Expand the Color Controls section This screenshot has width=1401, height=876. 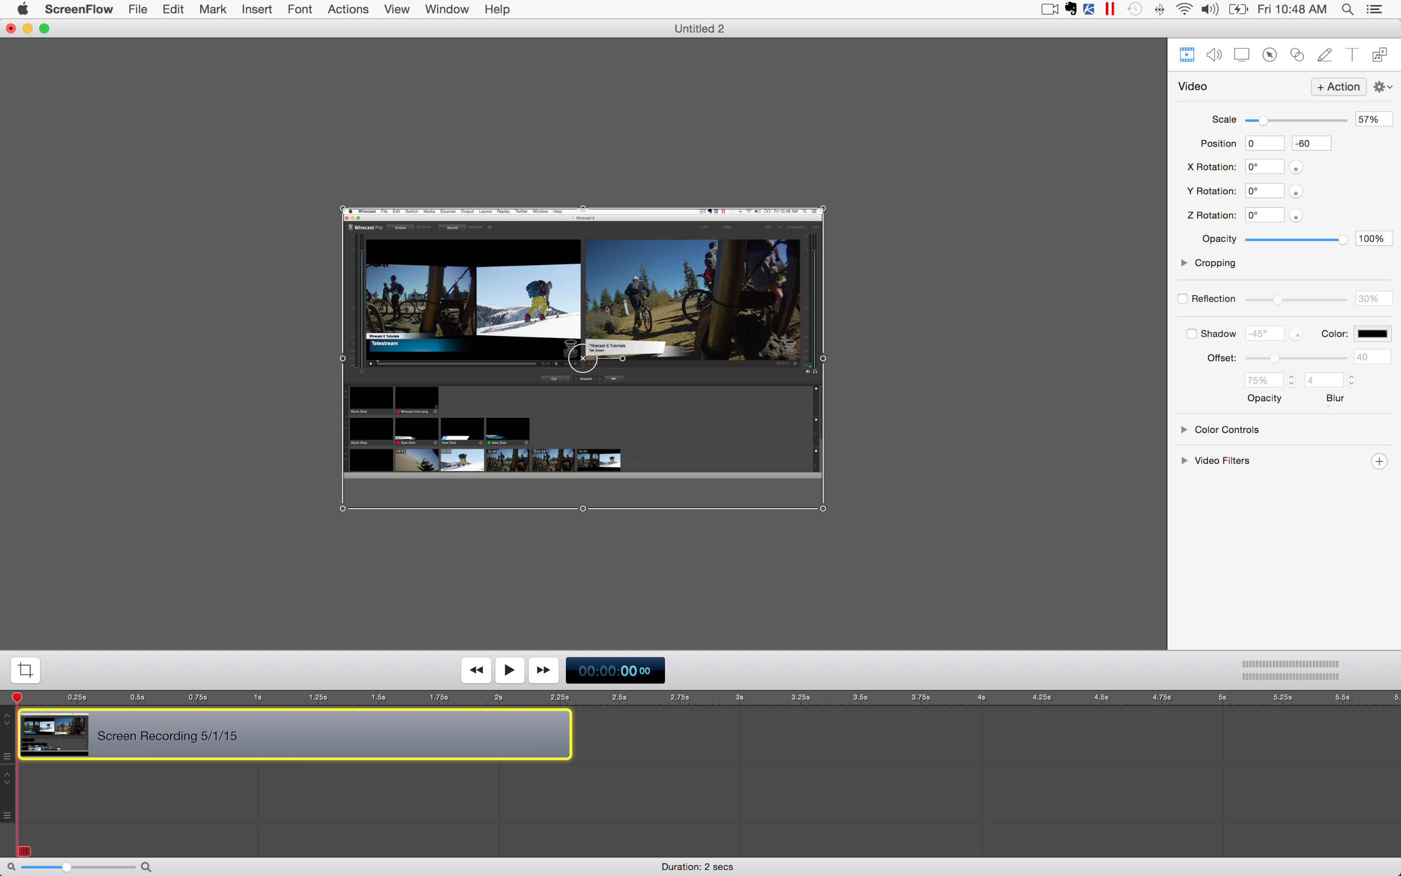1184,430
